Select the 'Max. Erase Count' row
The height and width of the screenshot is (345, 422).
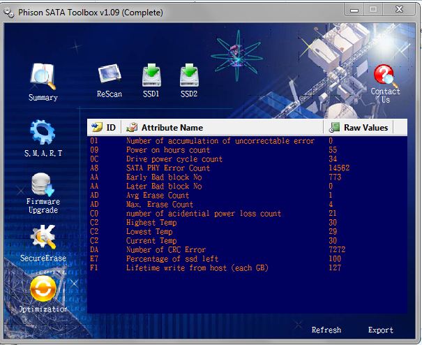(247, 205)
